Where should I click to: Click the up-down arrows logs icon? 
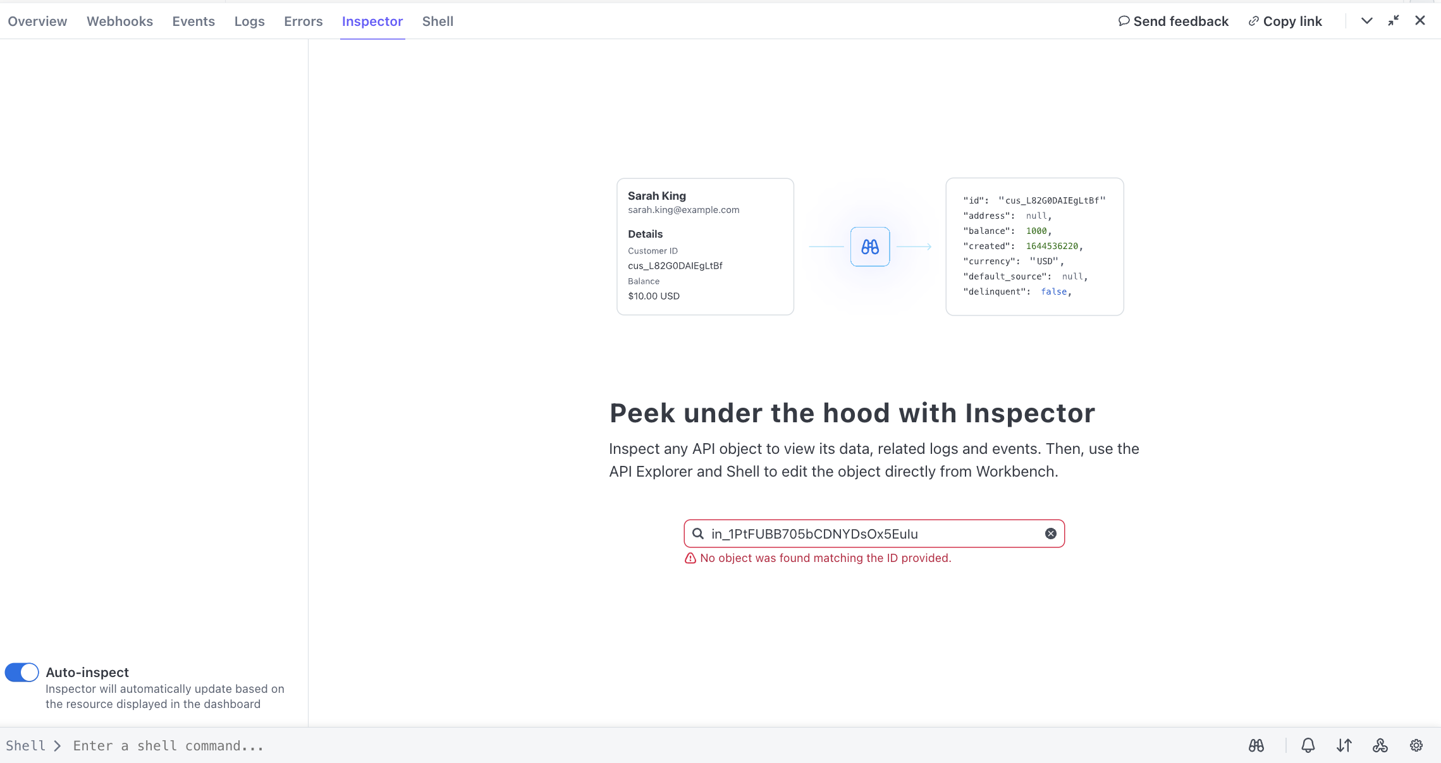click(1344, 746)
